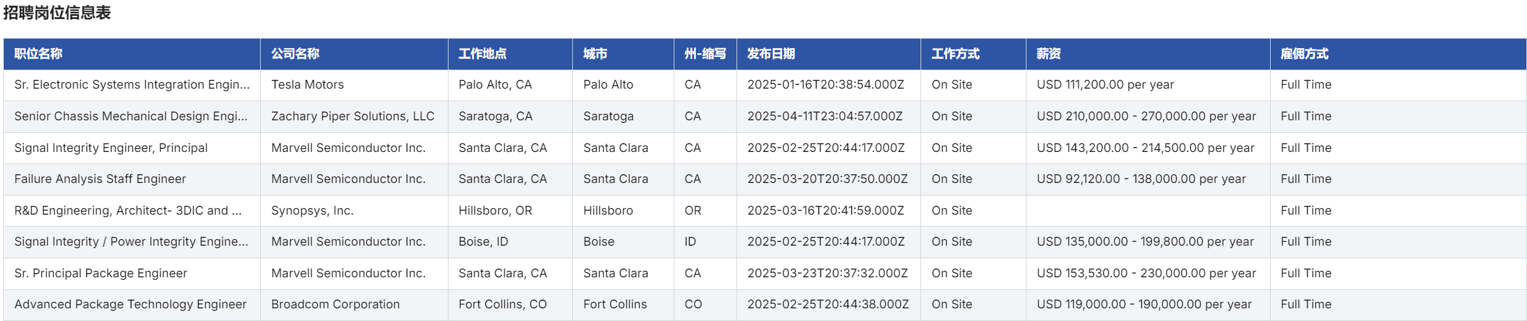Select the Hillsboro, OR location cell

pyautogui.click(x=495, y=211)
